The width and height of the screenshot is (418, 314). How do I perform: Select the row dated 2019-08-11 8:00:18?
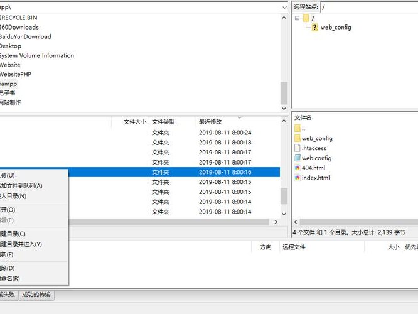[x=140, y=143]
